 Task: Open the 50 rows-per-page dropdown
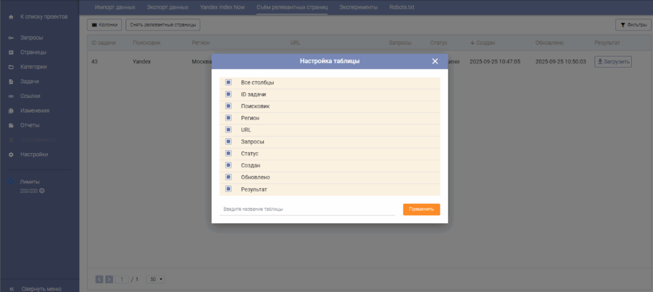(156, 279)
